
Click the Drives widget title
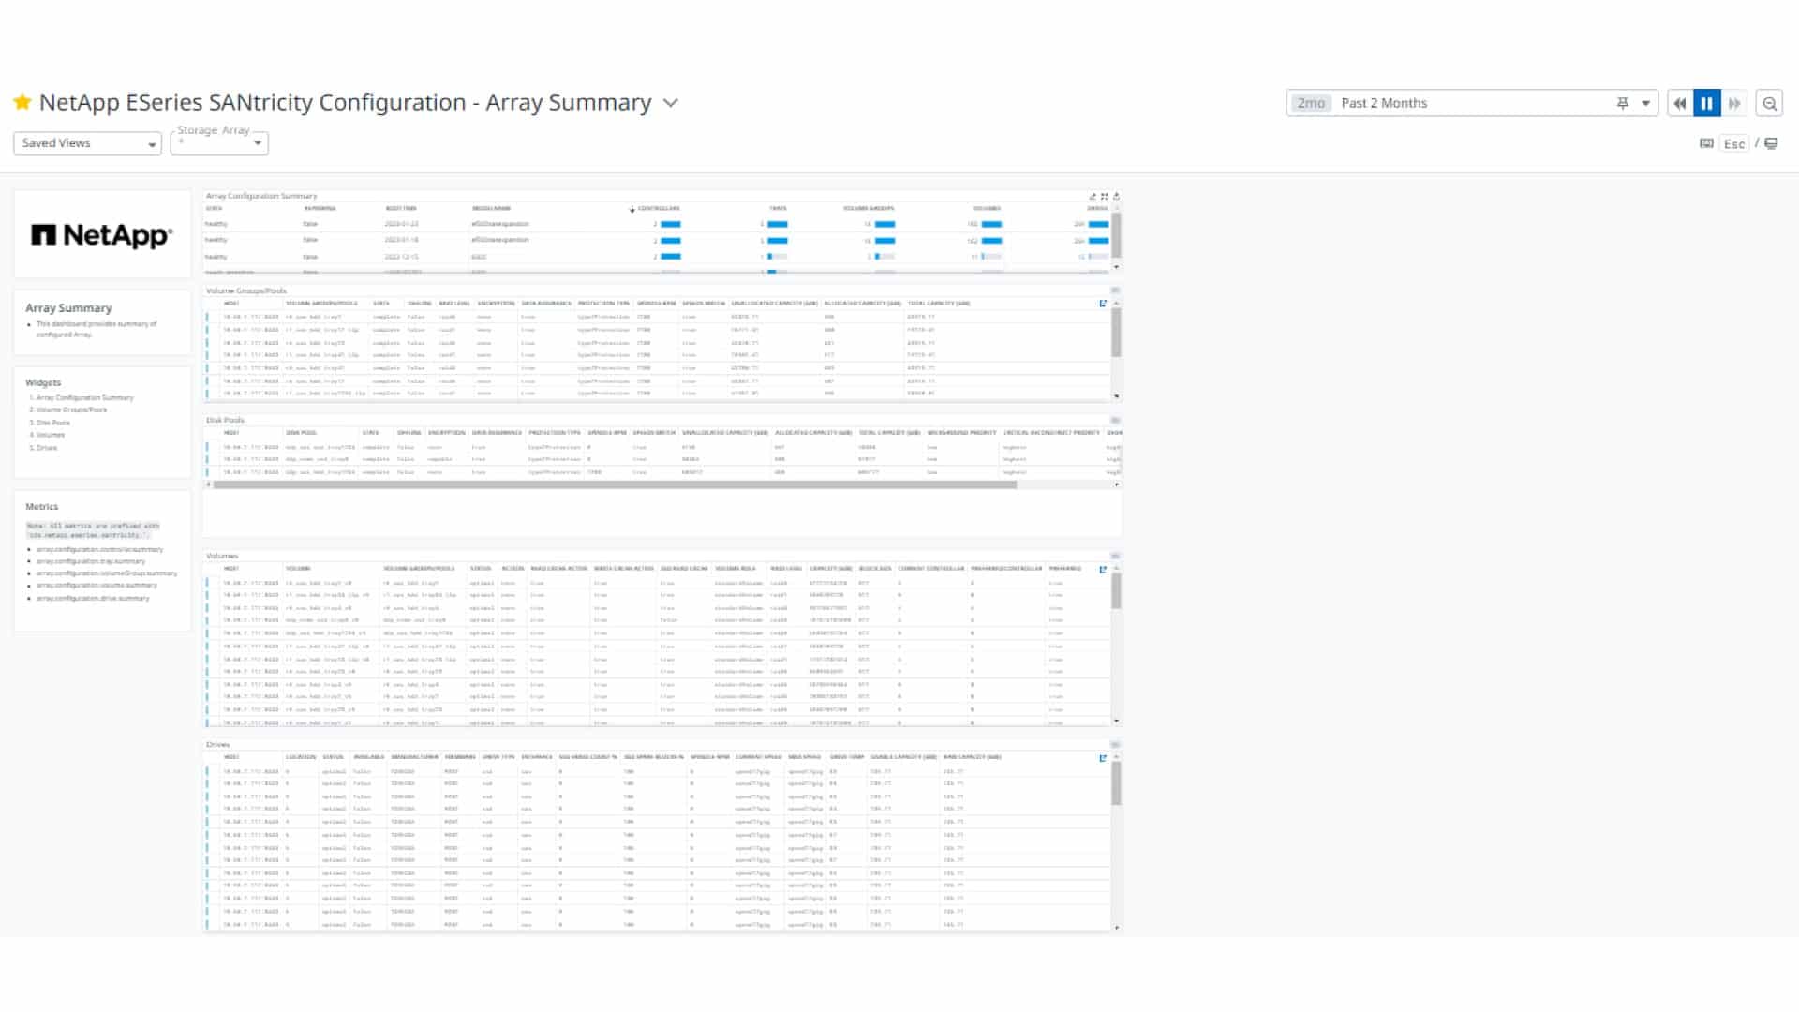tap(218, 744)
